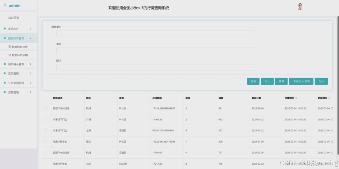Image resolution: width=339 pixels, height=169 pixels.
Task: Click the 系统管理 menu icon
Action: click(5, 74)
